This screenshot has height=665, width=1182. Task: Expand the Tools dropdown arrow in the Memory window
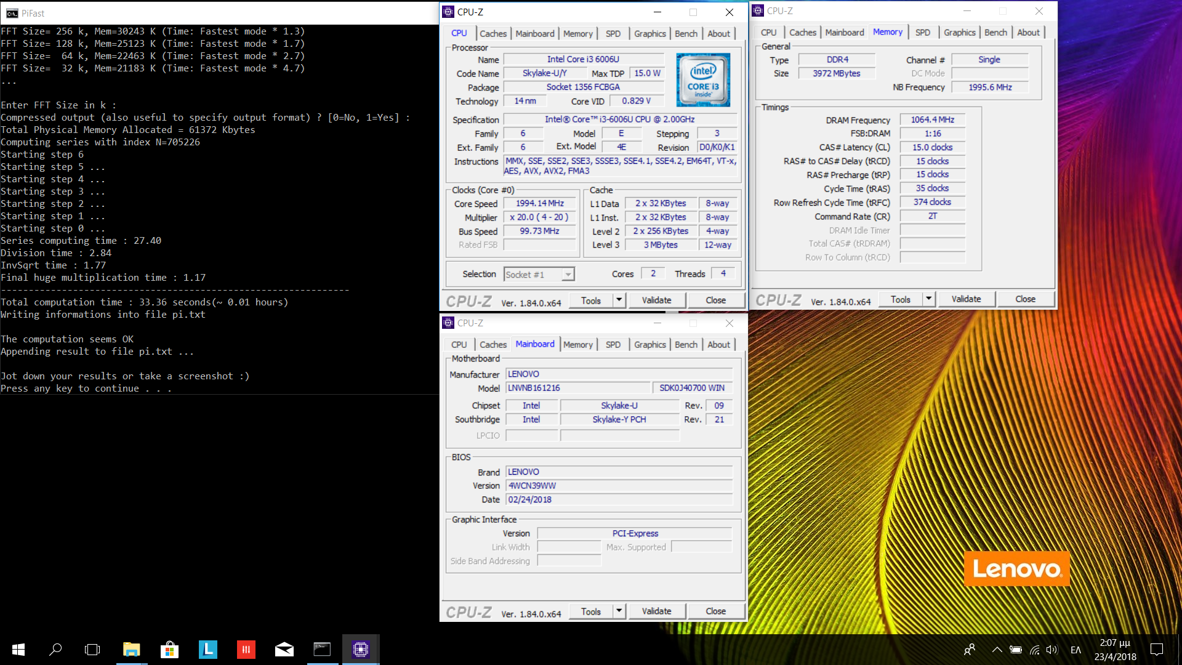pyautogui.click(x=929, y=299)
